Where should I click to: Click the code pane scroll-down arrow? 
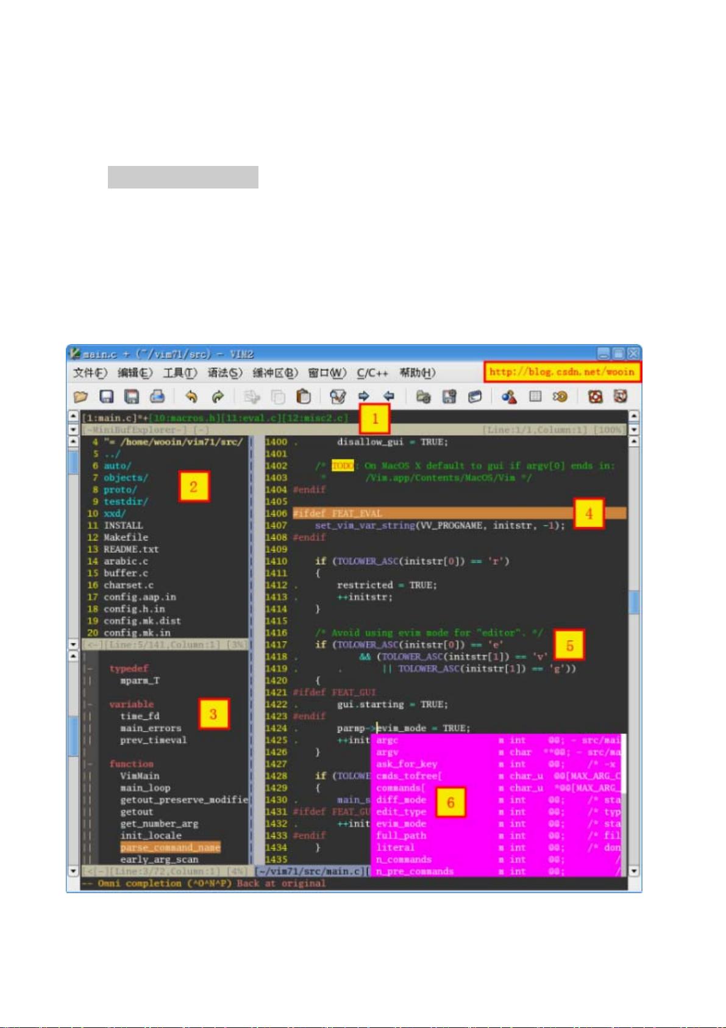(x=634, y=871)
